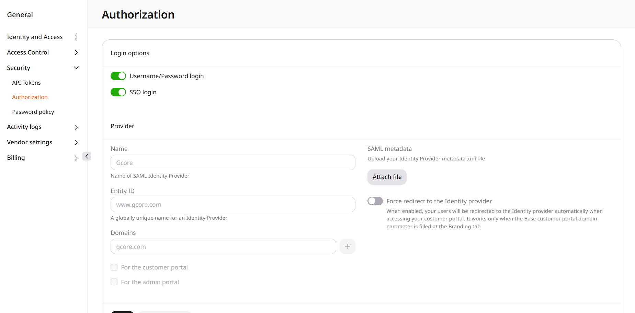This screenshot has width=635, height=313.
Task: Enable Force redirect to Identity provider
Action: coord(375,201)
